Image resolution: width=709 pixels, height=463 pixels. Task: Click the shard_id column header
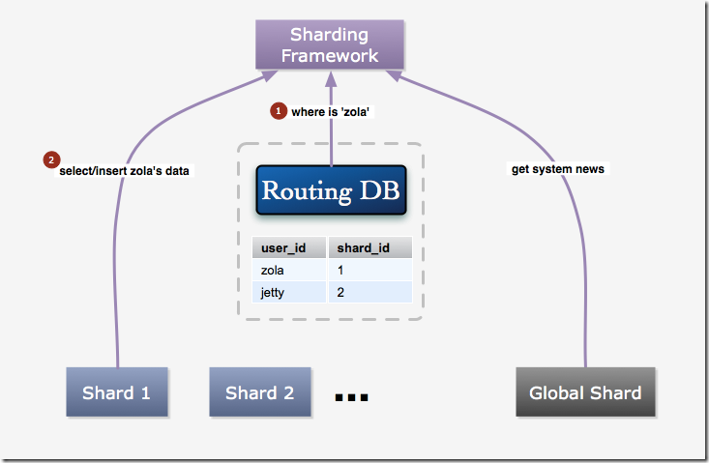coord(370,247)
